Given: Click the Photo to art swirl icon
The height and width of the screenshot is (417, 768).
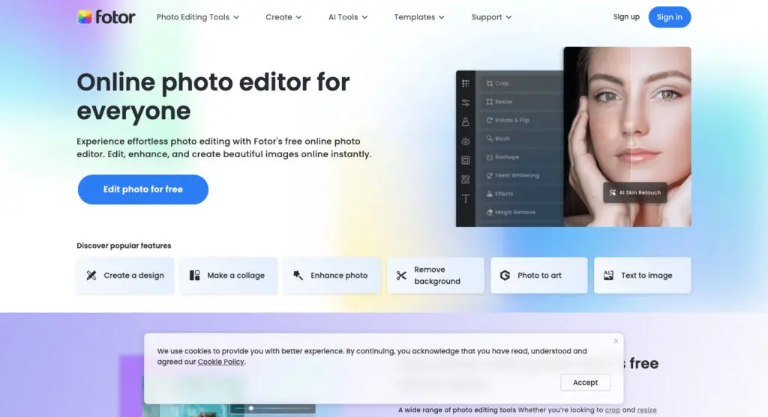Looking at the screenshot, I should click(505, 276).
